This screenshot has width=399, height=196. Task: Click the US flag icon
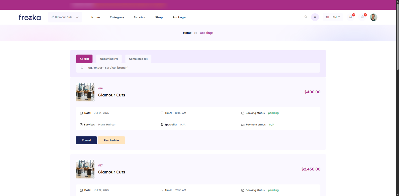coord(327,17)
